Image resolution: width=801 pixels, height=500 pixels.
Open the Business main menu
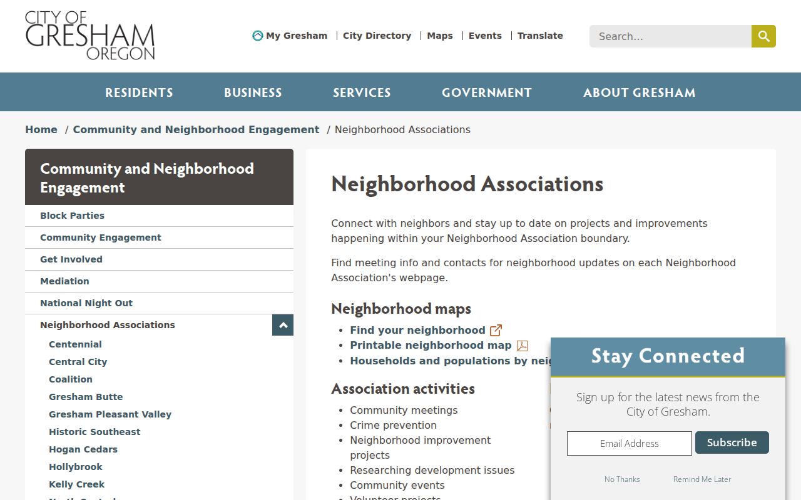(253, 92)
